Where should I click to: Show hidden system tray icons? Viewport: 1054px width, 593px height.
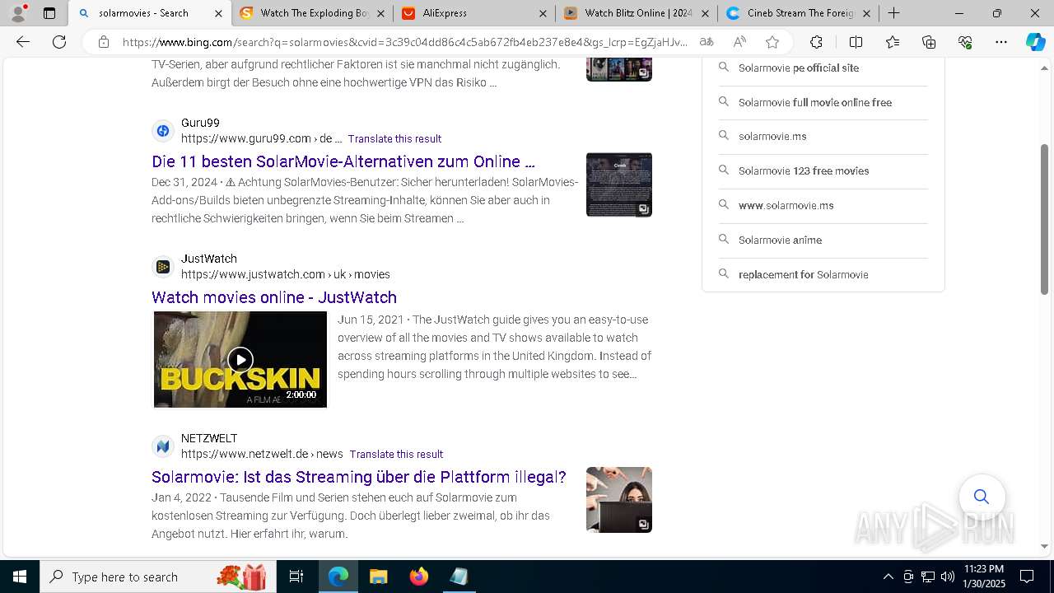coord(888,577)
